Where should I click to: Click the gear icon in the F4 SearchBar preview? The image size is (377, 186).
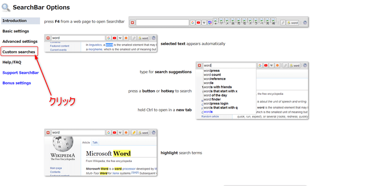click(305, 23)
